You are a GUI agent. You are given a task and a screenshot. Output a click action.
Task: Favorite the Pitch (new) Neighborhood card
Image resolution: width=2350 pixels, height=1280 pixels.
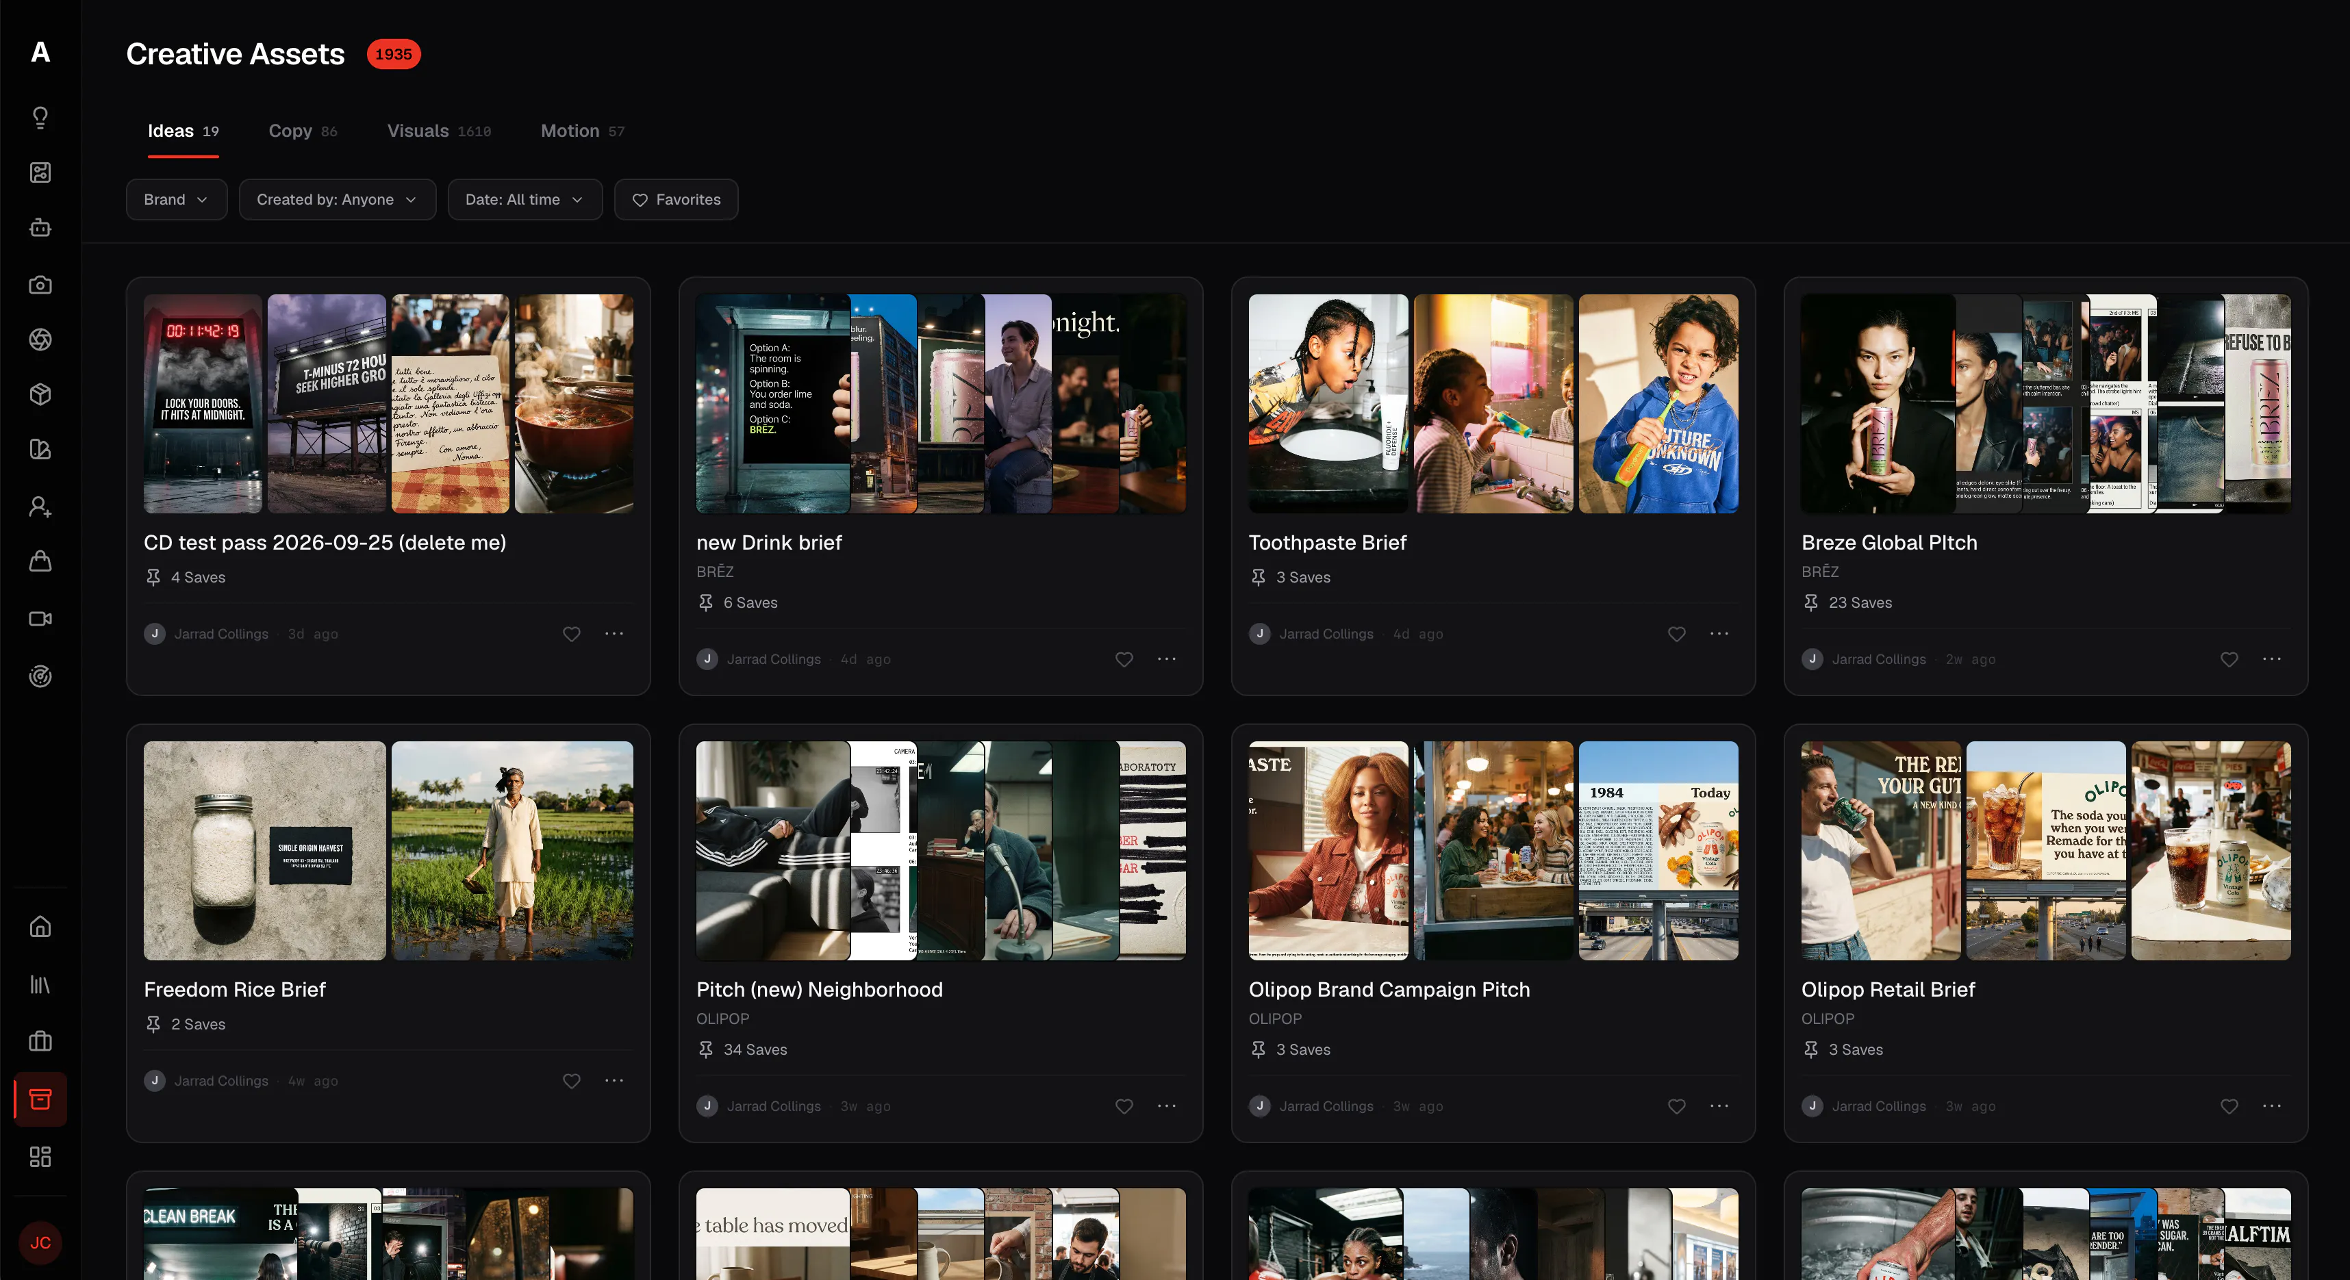coord(1124,1106)
